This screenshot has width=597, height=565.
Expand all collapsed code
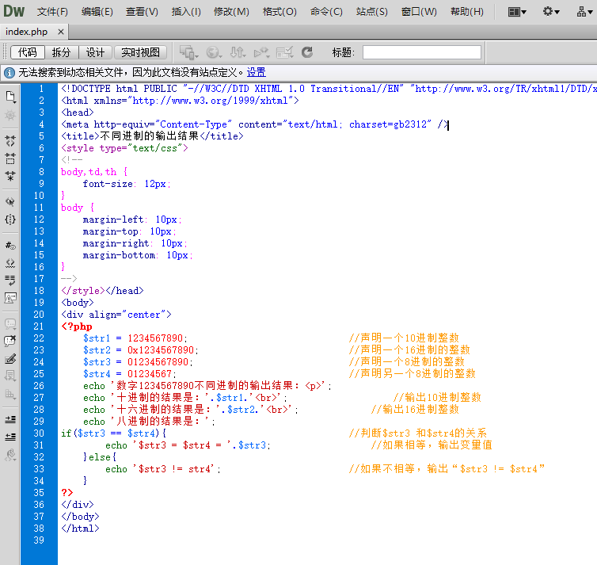tap(10, 176)
